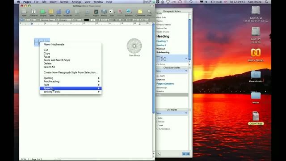
Task: Click the Find toolbar icon
Action: [x=149, y=13]
